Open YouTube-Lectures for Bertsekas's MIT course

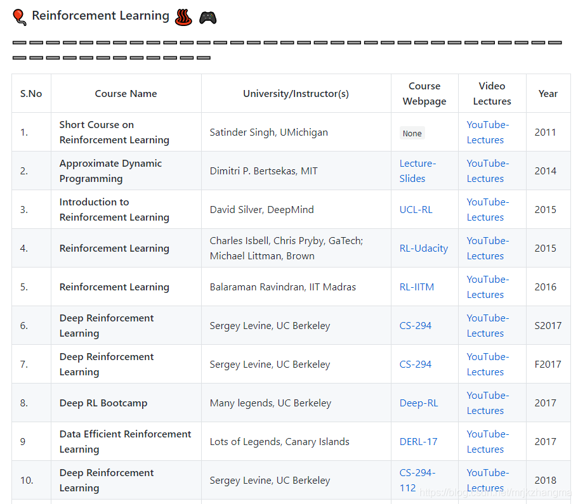(488, 171)
